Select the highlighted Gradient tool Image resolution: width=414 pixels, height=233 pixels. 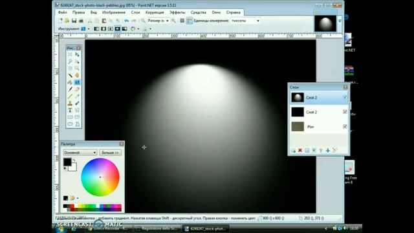[x=77, y=82]
